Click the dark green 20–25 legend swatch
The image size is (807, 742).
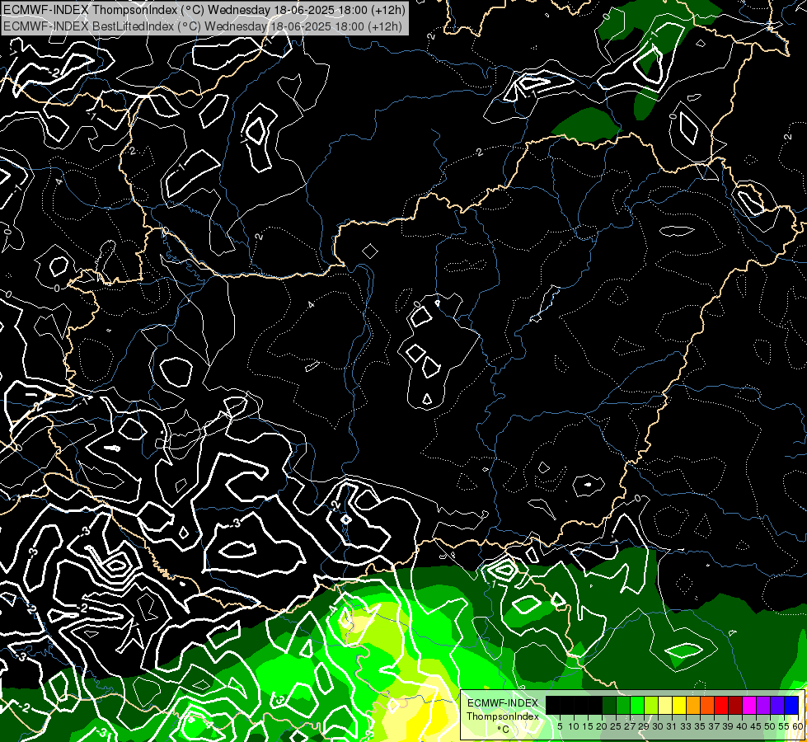tap(609, 705)
